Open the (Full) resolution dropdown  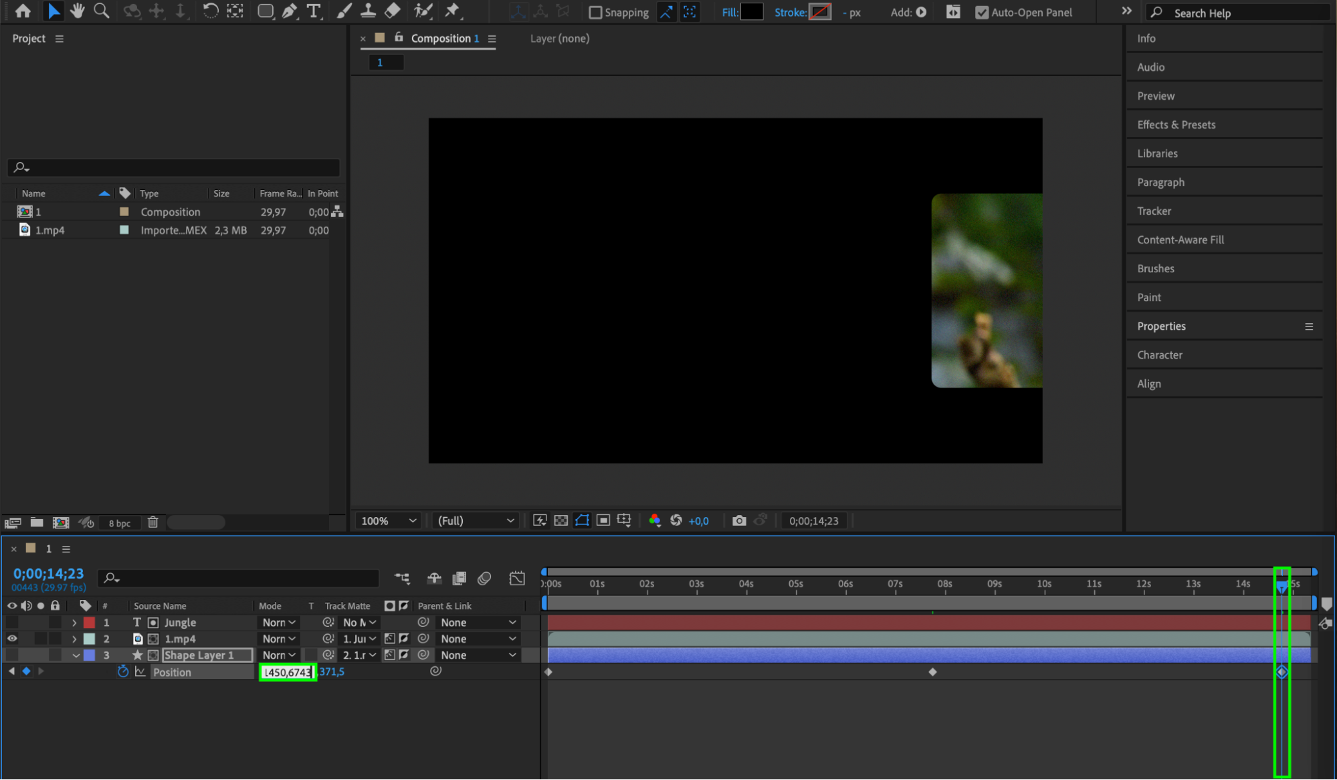coord(475,520)
